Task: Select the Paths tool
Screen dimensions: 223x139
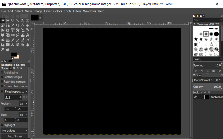Action: (x=7, y=26)
